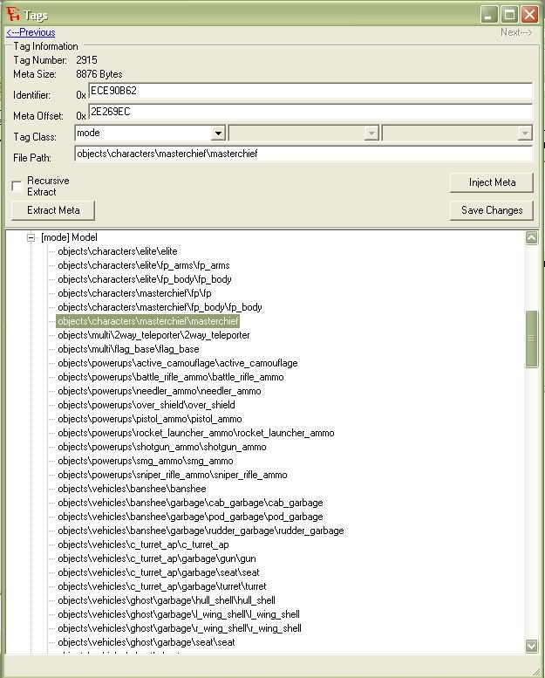Select objects\characters\elite\elite
This screenshot has height=678, width=545.
tap(118, 251)
